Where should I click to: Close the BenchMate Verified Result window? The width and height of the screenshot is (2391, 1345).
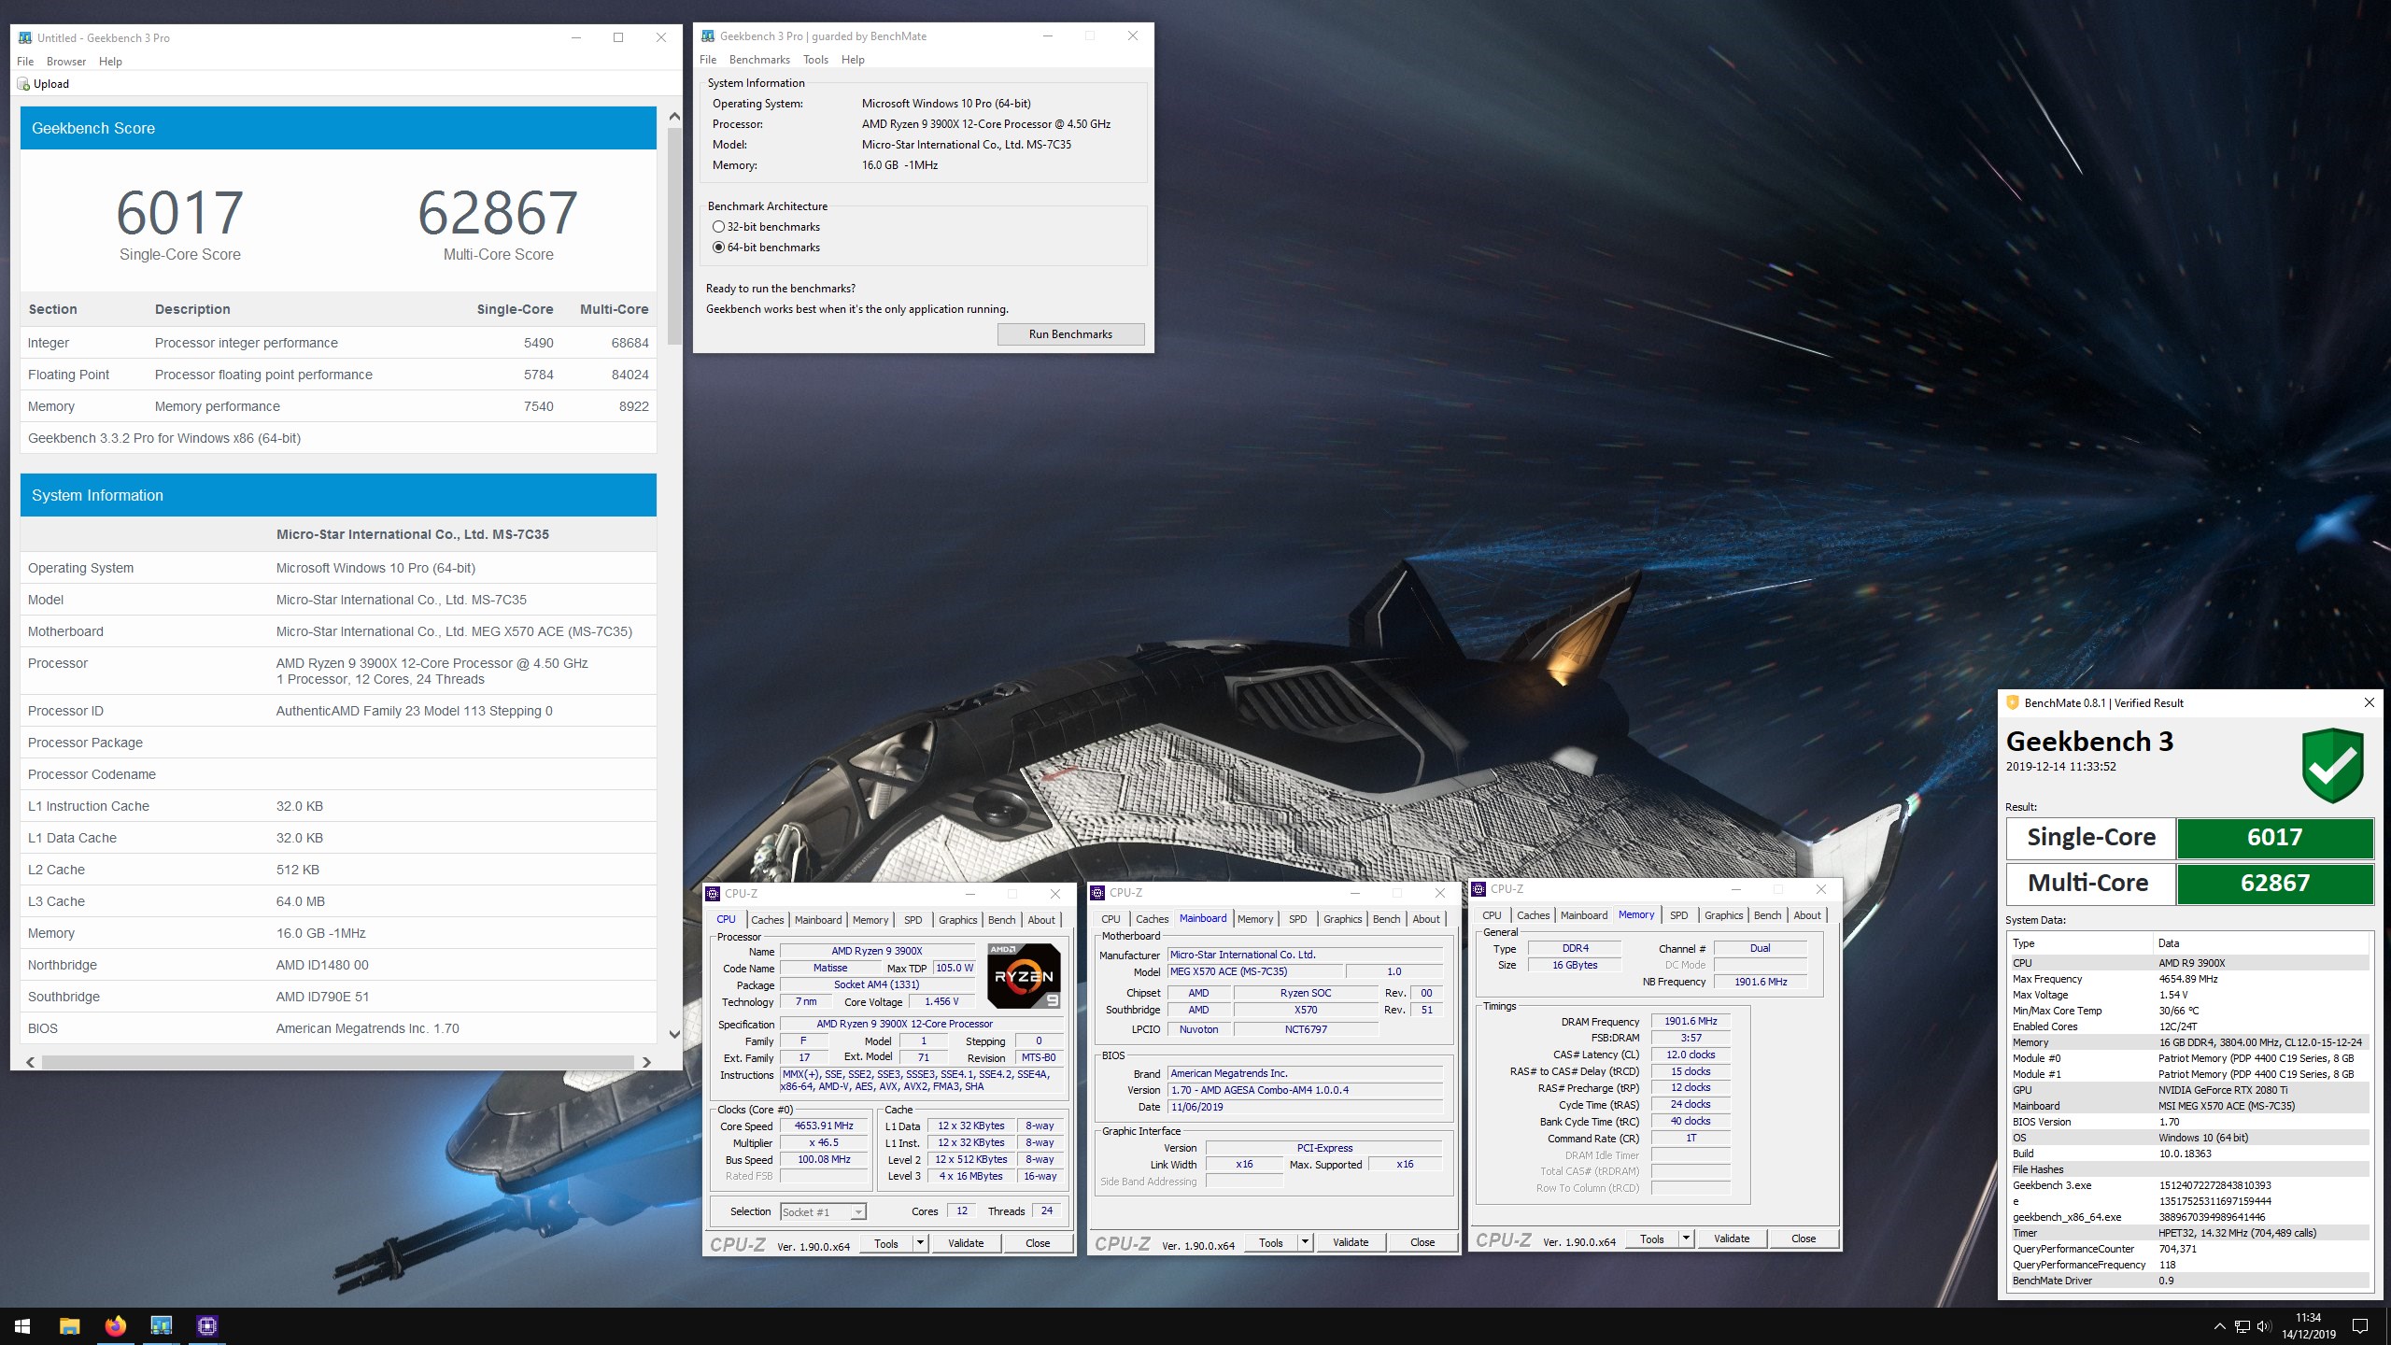[x=2369, y=702]
